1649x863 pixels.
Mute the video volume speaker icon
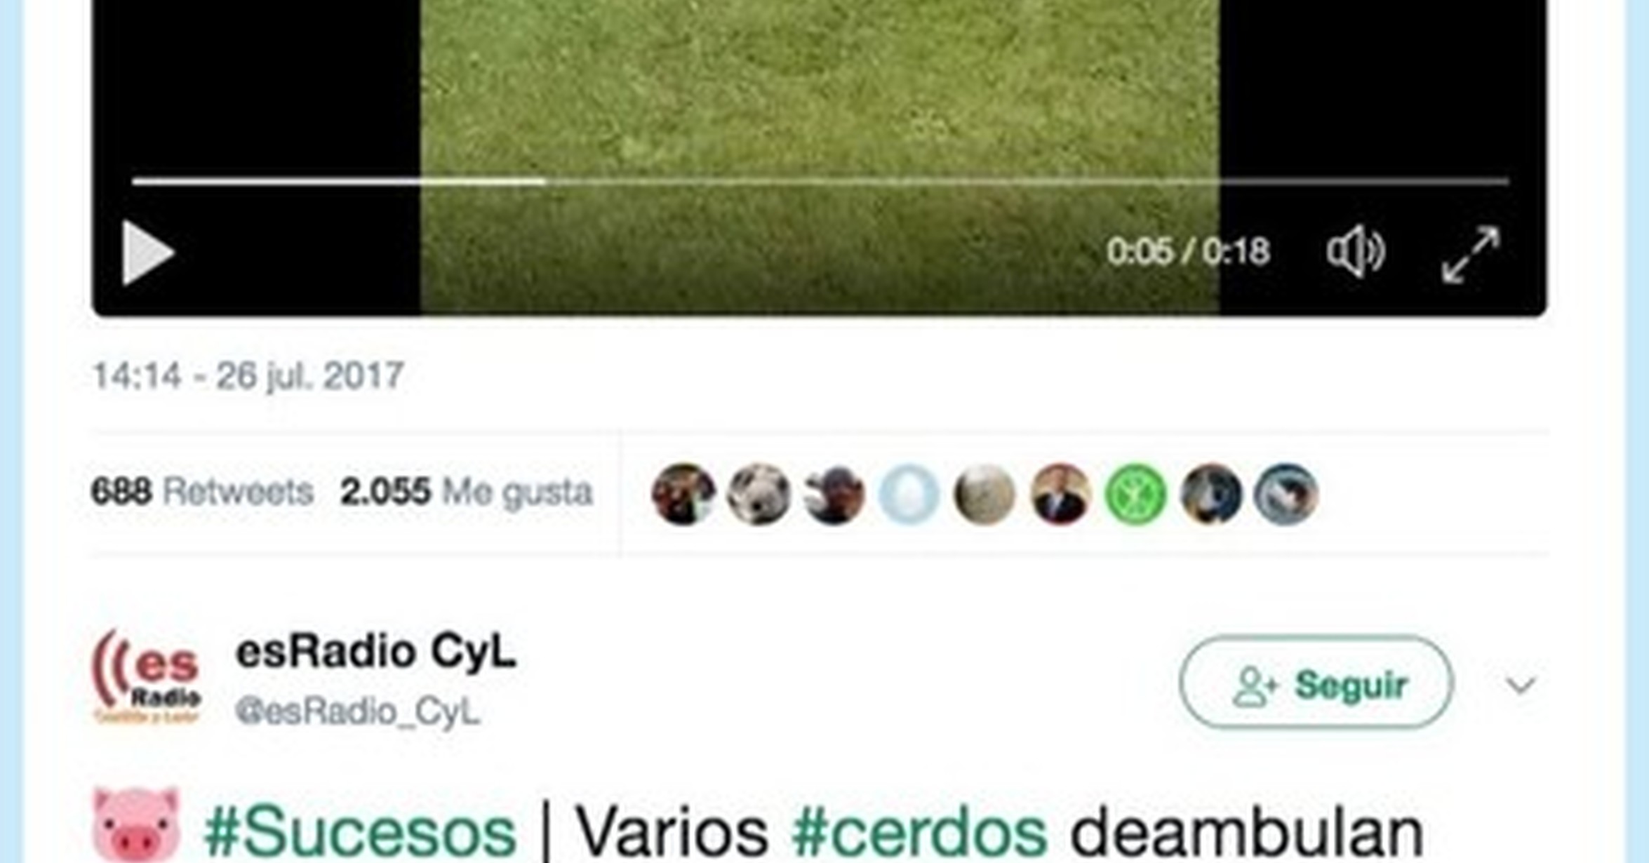[1356, 252]
